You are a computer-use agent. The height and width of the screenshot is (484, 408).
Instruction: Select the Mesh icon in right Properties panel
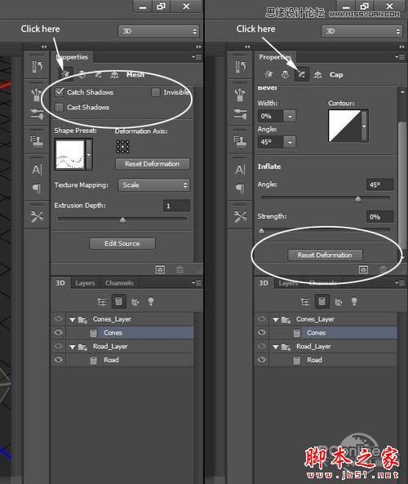click(269, 74)
